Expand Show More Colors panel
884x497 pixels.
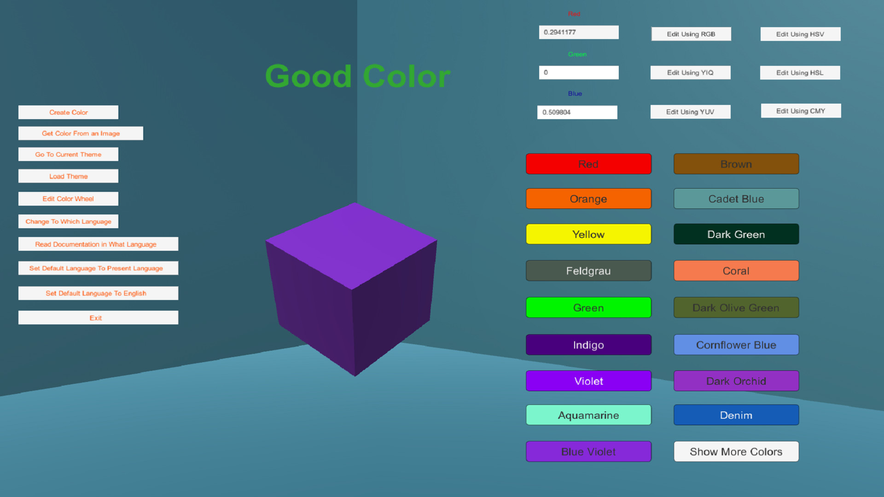click(x=735, y=451)
